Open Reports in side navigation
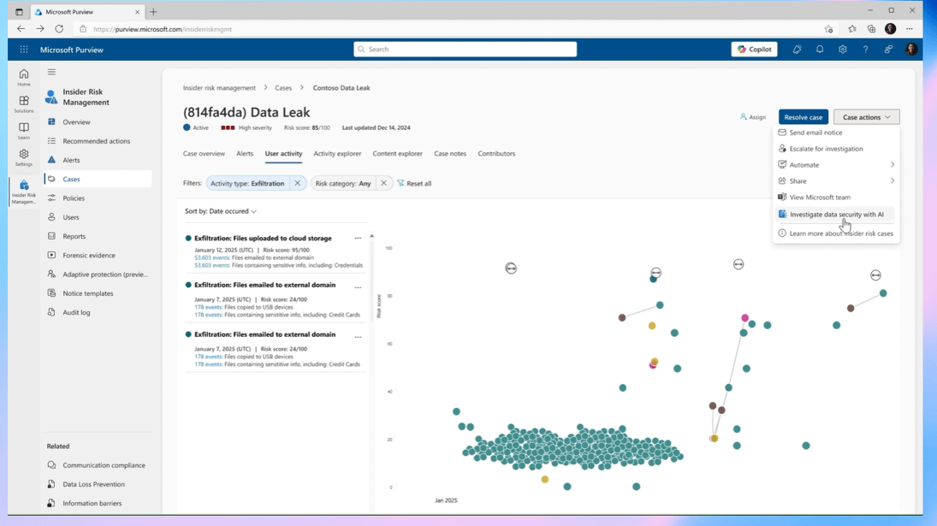The width and height of the screenshot is (937, 526). click(x=74, y=236)
